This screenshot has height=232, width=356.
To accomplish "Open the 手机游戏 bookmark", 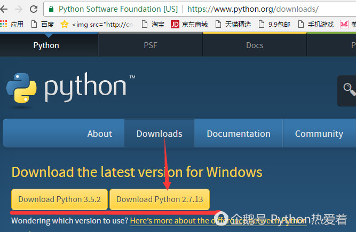I will tap(316, 24).
